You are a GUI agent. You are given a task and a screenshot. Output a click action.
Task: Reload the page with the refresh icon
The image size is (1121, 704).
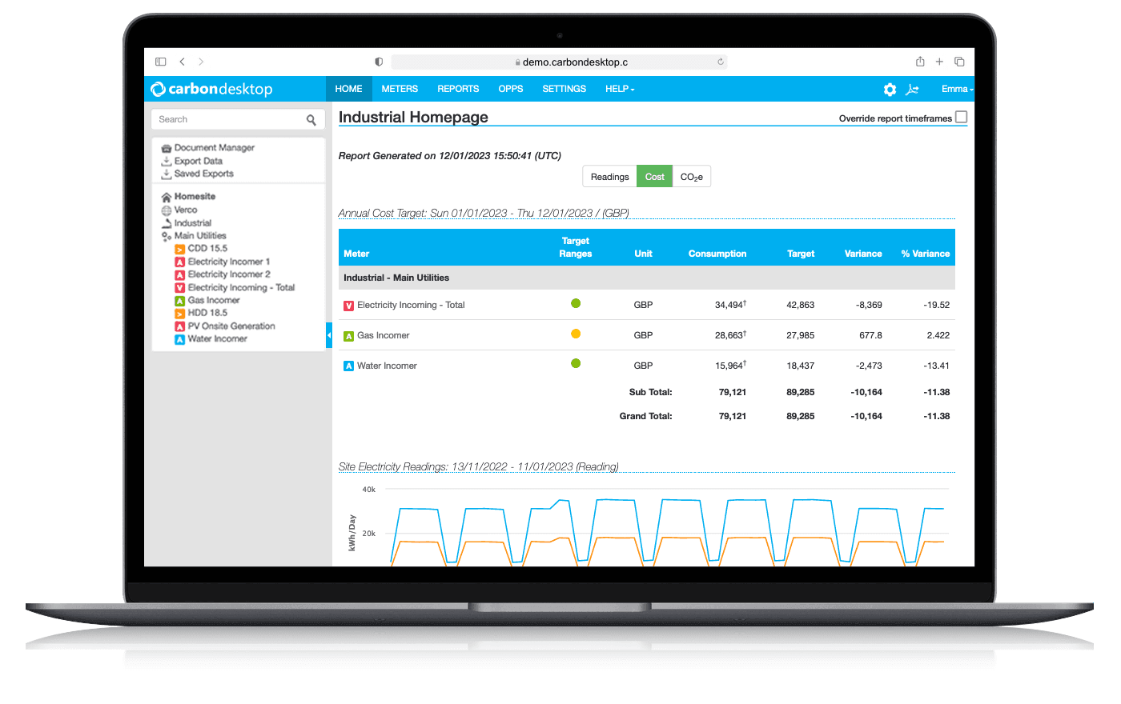click(x=721, y=62)
